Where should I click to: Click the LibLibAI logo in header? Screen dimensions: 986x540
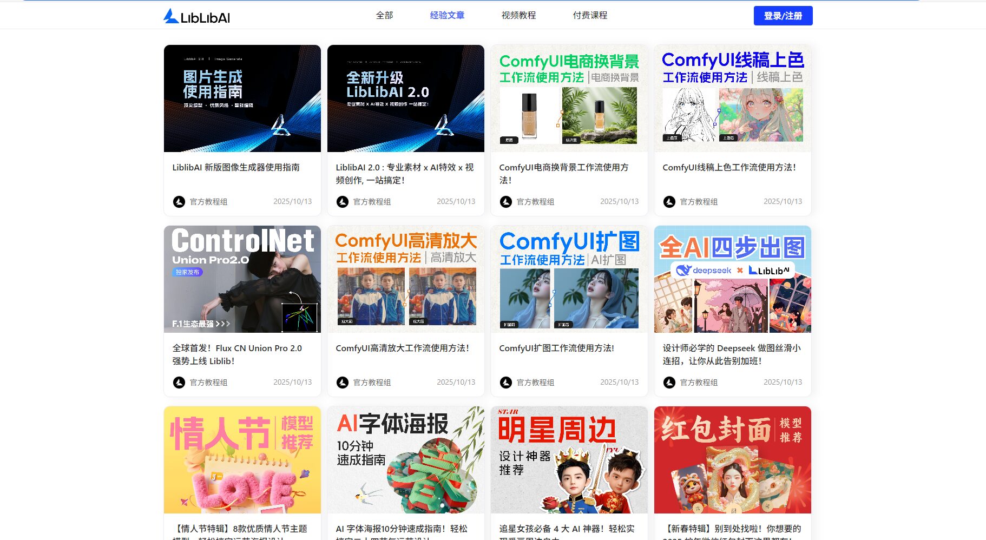[196, 17]
